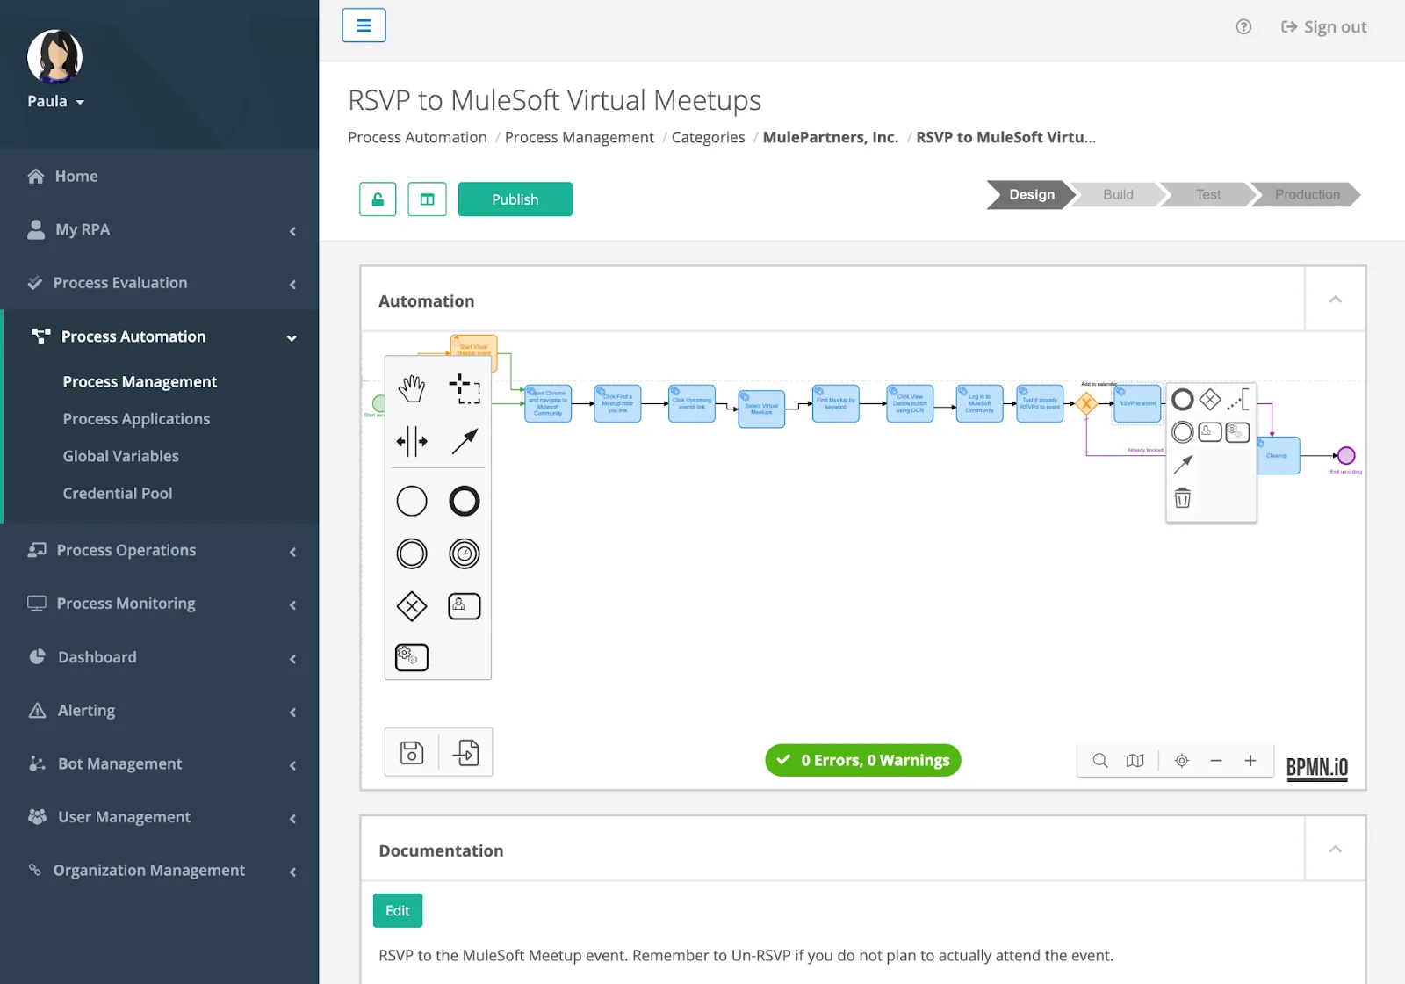Expand the Dashboard menu
Viewport: 1405px width, 984px height.
click(x=160, y=657)
